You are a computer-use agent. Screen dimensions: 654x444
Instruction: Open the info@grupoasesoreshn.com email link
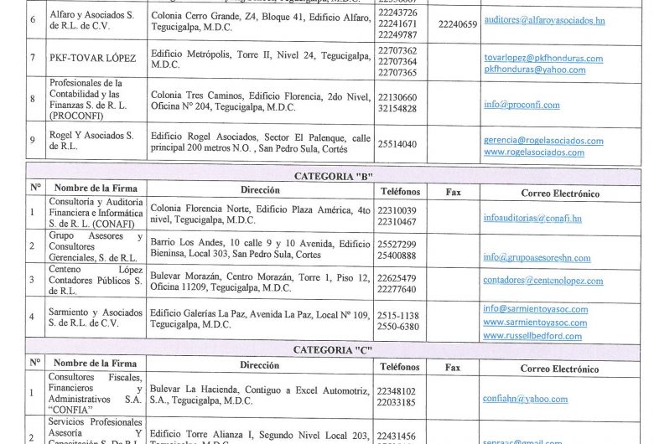pyautogui.click(x=537, y=257)
